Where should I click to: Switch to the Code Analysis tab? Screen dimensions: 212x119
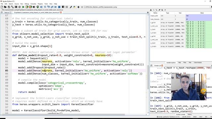[x=198, y=62]
